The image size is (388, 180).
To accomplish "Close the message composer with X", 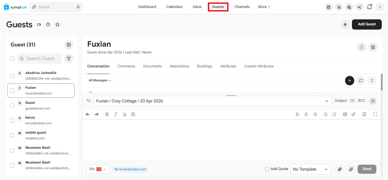I will coord(373,101).
